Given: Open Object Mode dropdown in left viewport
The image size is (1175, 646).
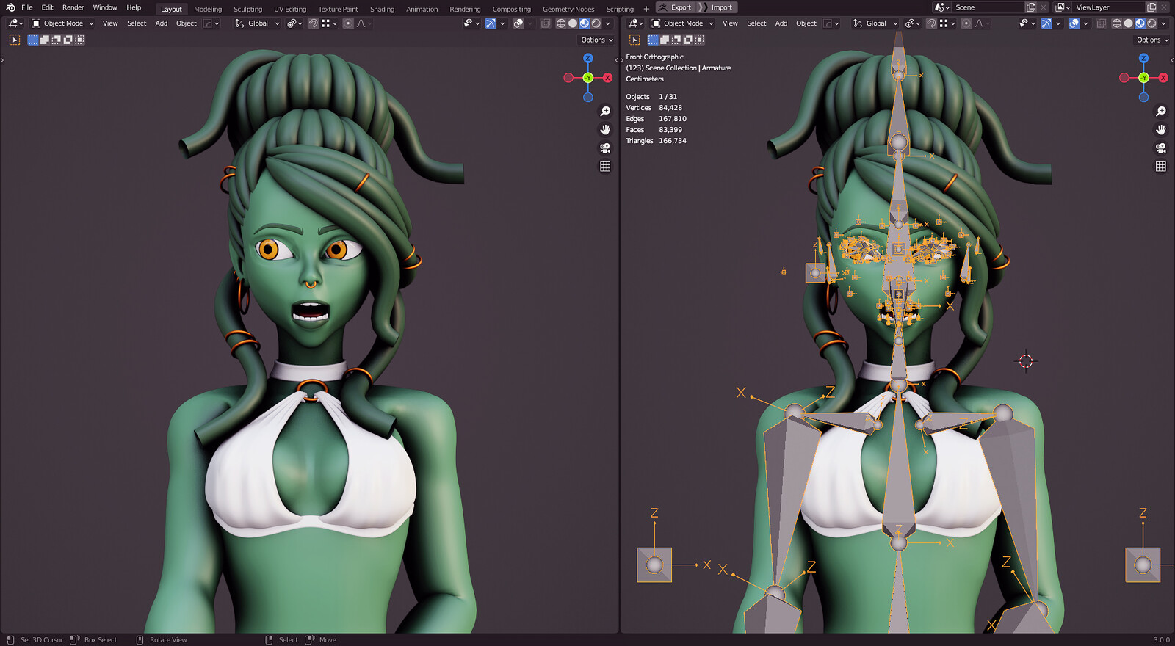Looking at the screenshot, I should click(x=62, y=23).
